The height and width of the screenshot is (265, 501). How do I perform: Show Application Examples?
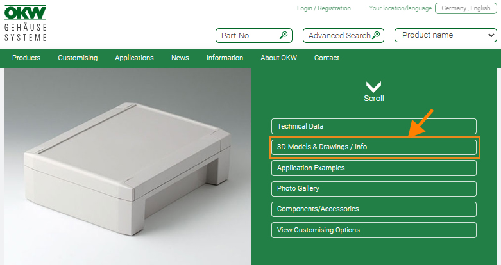click(373, 168)
